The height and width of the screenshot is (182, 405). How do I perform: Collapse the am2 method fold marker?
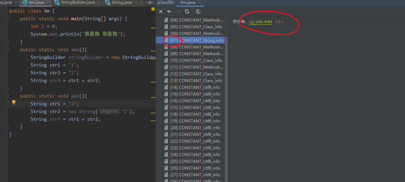(7, 96)
